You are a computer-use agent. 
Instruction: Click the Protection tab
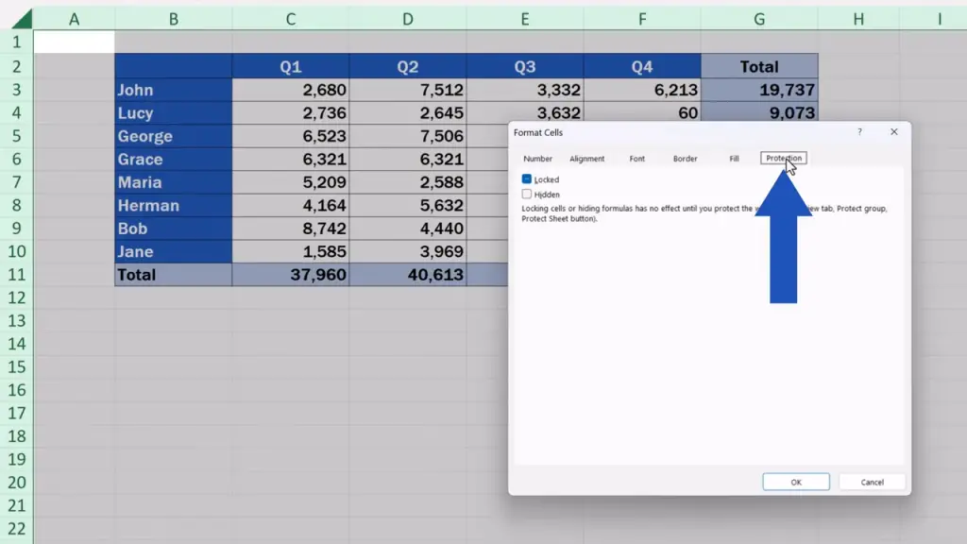click(783, 159)
